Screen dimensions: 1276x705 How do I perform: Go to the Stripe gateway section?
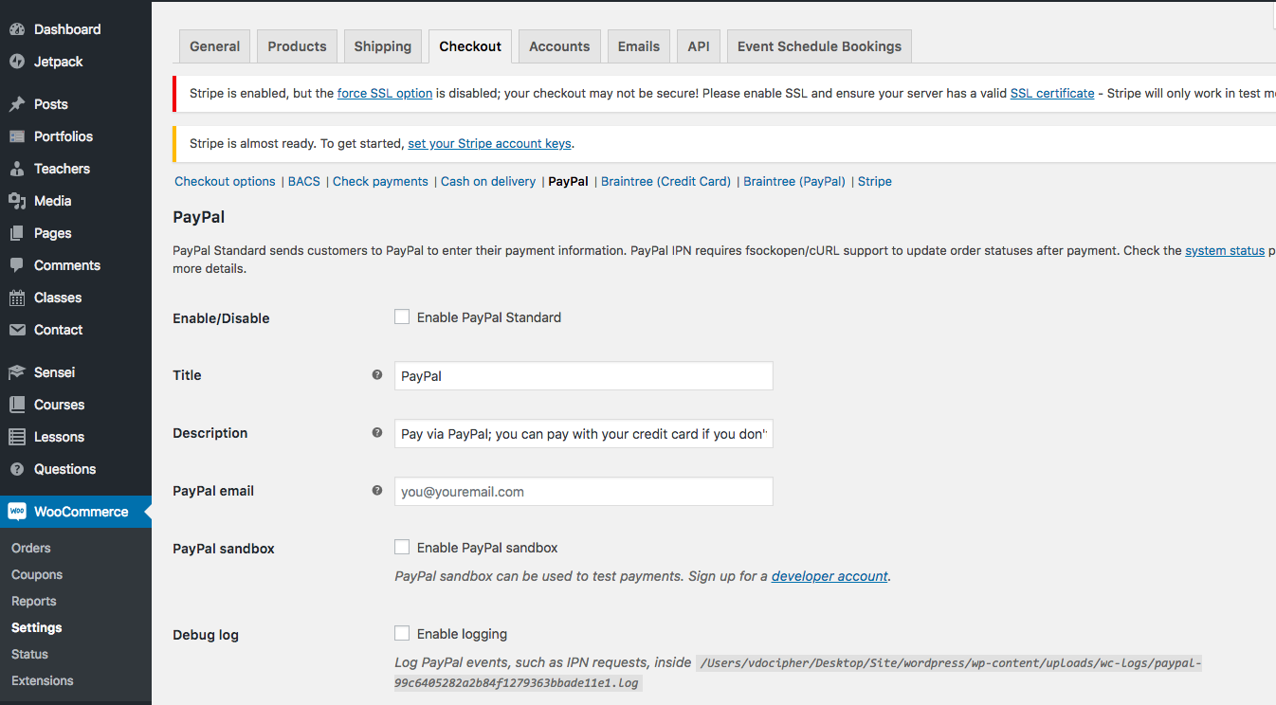tap(875, 182)
